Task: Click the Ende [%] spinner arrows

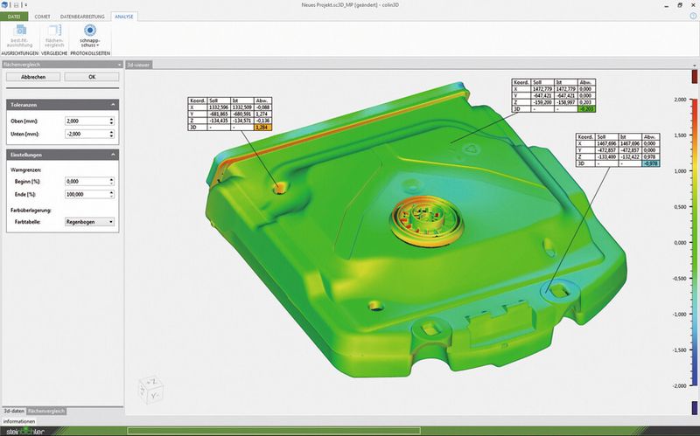Action: tap(112, 194)
